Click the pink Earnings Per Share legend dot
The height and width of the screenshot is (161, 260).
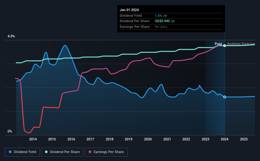click(x=90, y=152)
